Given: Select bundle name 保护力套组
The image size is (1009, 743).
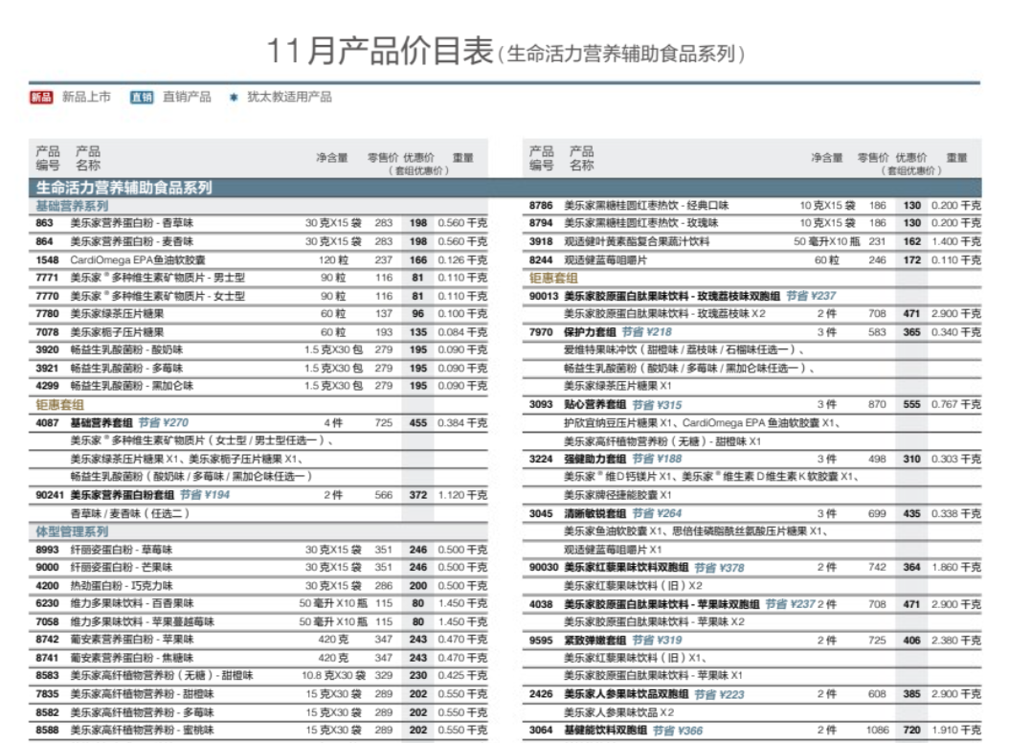Looking at the screenshot, I should pyautogui.click(x=590, y=332).
